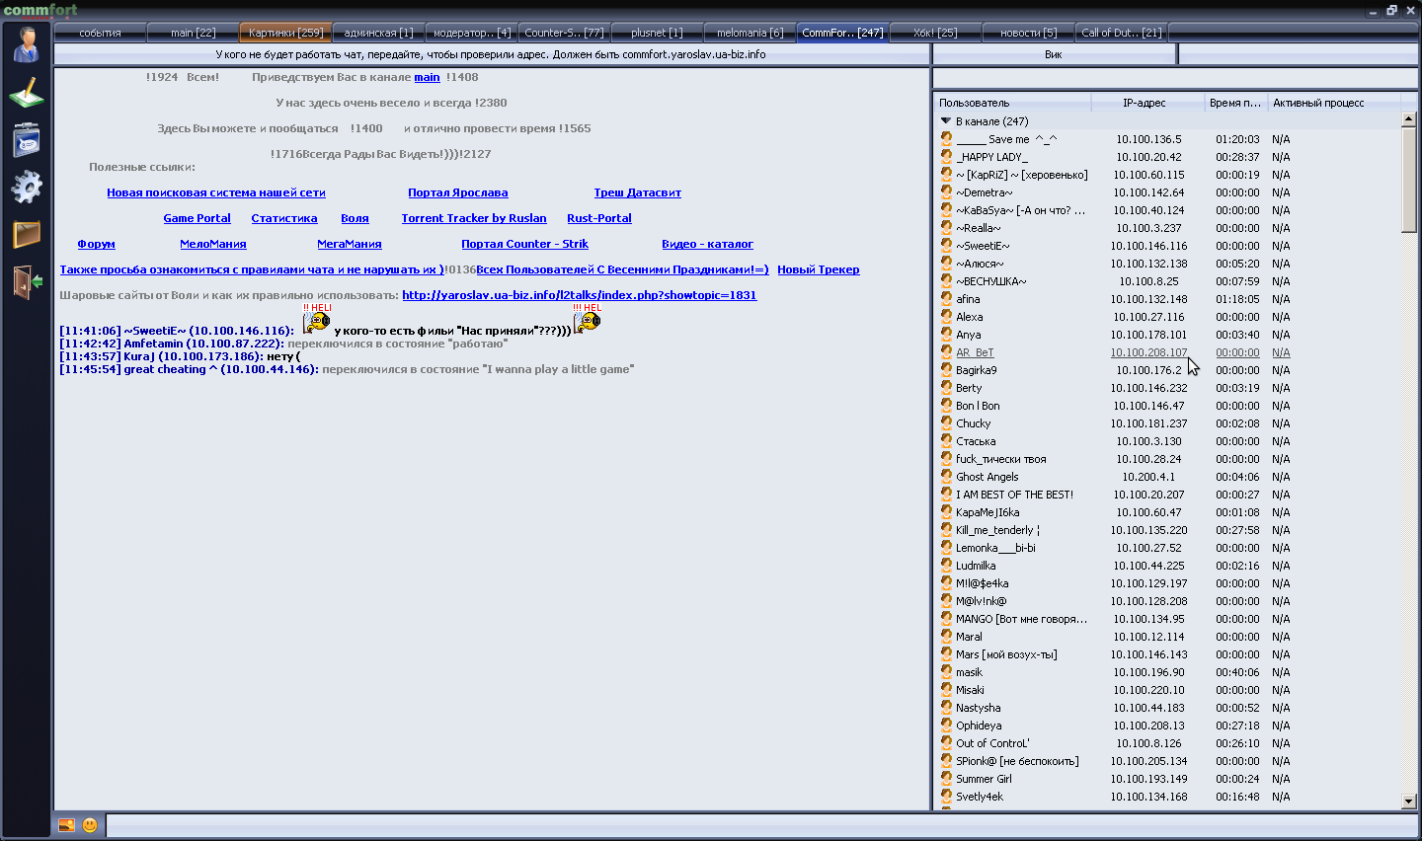The width and height of the screenshot is (1422, 841).
Task: Click the chat message board sidebar icon
Action: 27,140
